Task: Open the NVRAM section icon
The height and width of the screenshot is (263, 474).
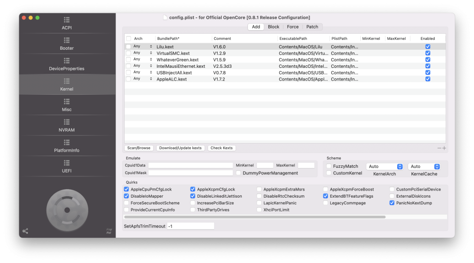Action: click(x=67, y=122)
